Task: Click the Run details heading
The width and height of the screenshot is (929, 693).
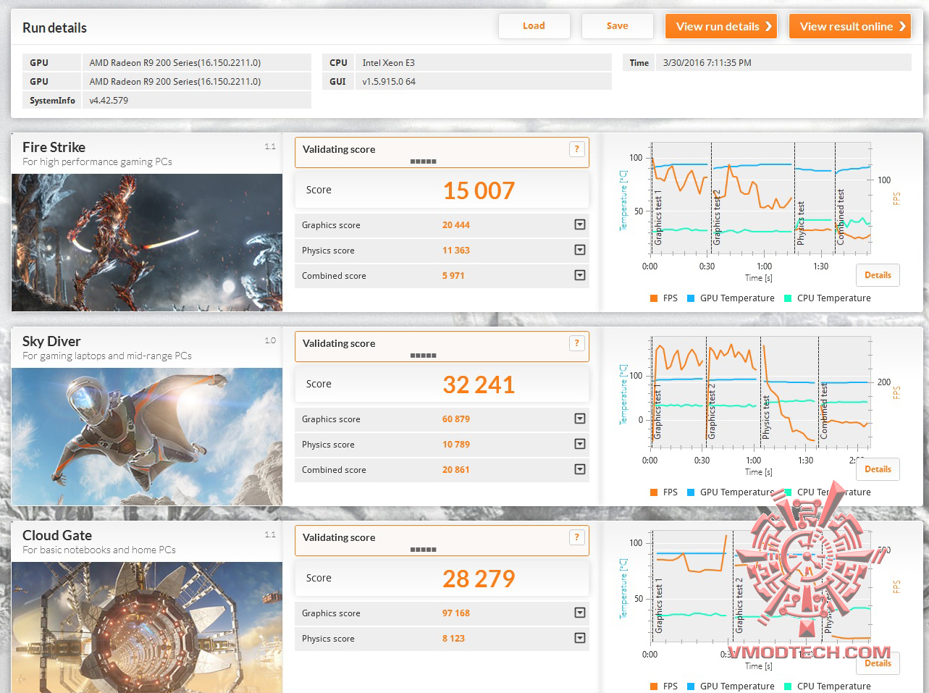Action: tap(54, 28)
